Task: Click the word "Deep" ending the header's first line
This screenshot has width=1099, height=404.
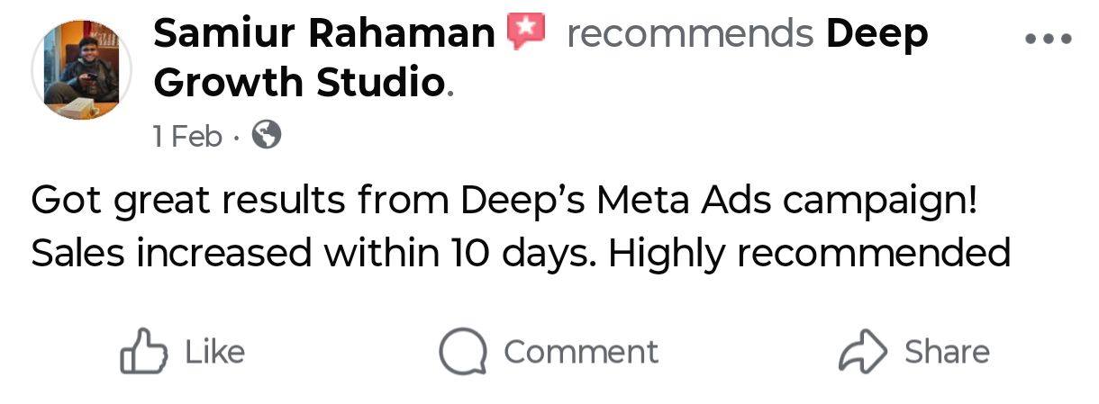Action: [876, 34]
